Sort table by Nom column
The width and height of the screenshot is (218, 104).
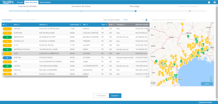tap(17, 25)
